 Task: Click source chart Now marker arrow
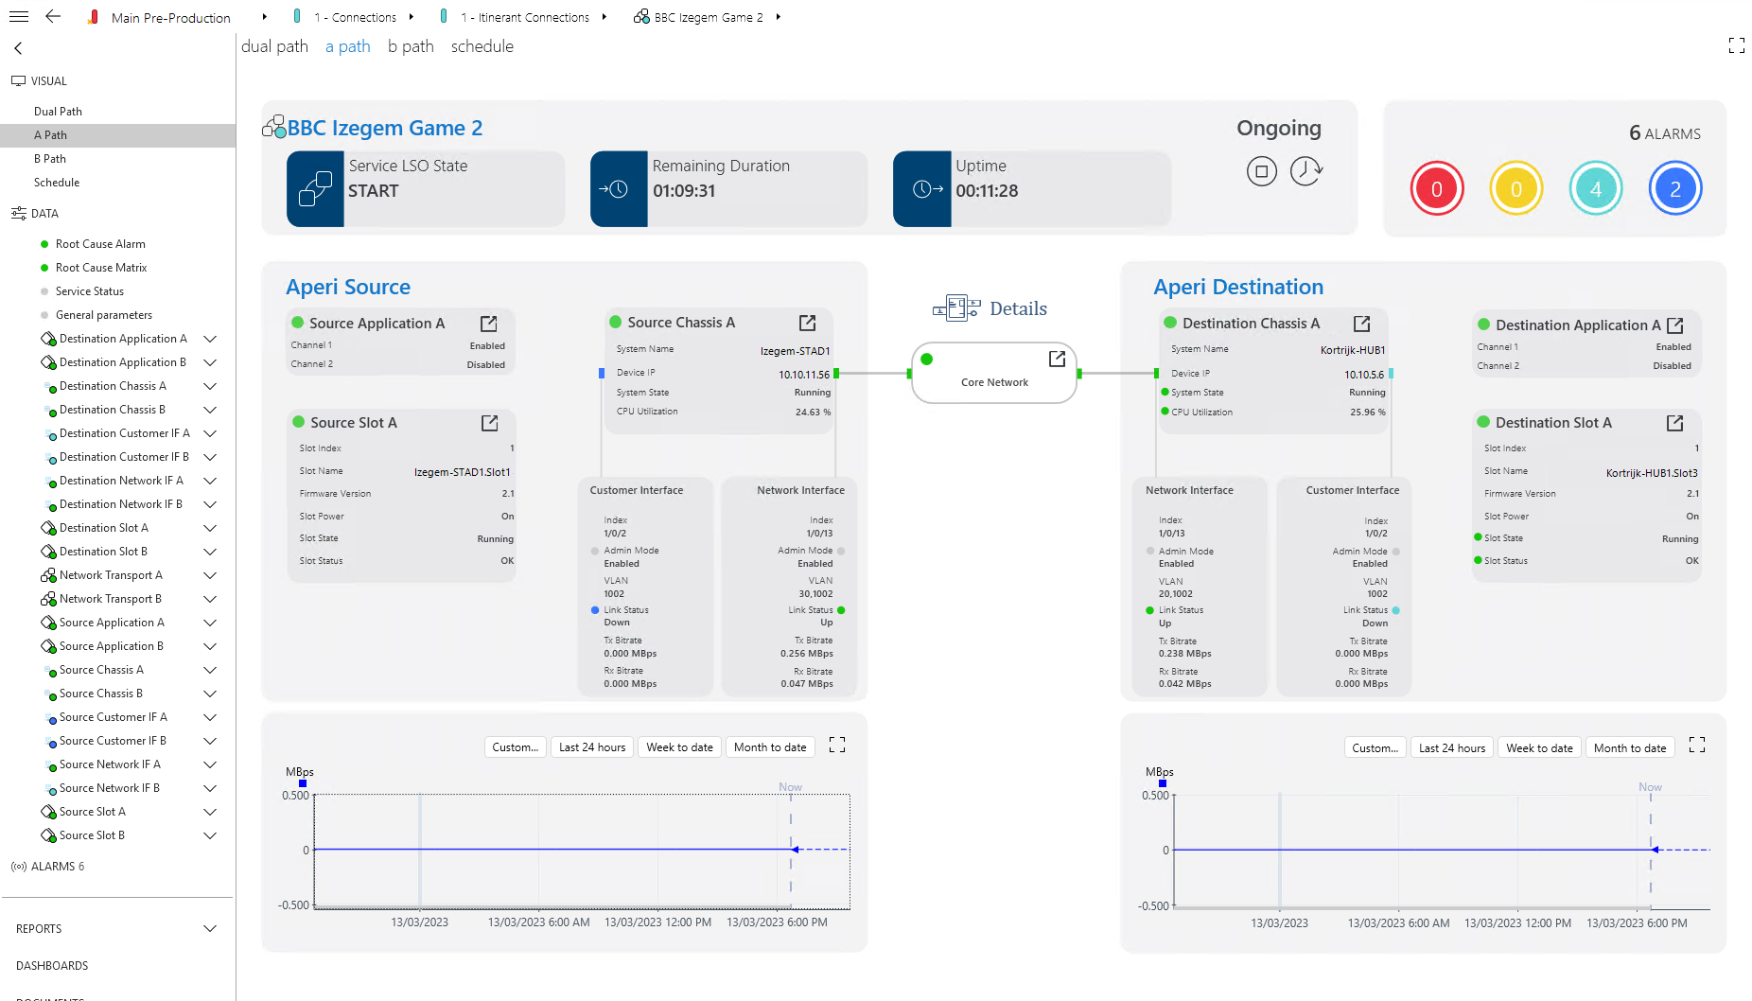[795, 850]
